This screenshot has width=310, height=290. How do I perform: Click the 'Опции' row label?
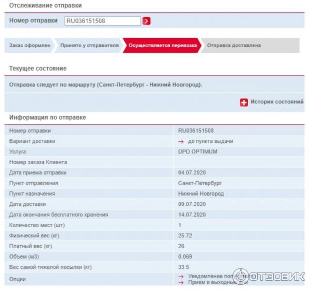[18, 279]
